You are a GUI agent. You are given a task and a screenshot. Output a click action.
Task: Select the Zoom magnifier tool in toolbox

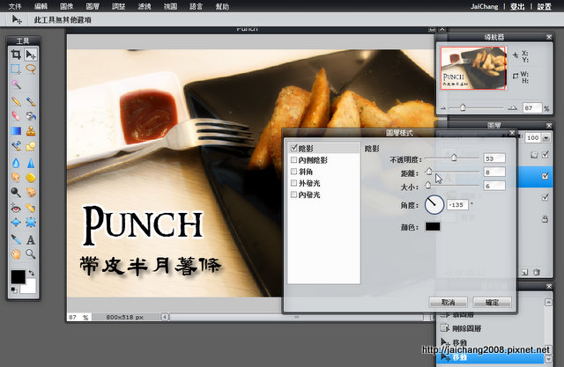click(x=31, y=254)
